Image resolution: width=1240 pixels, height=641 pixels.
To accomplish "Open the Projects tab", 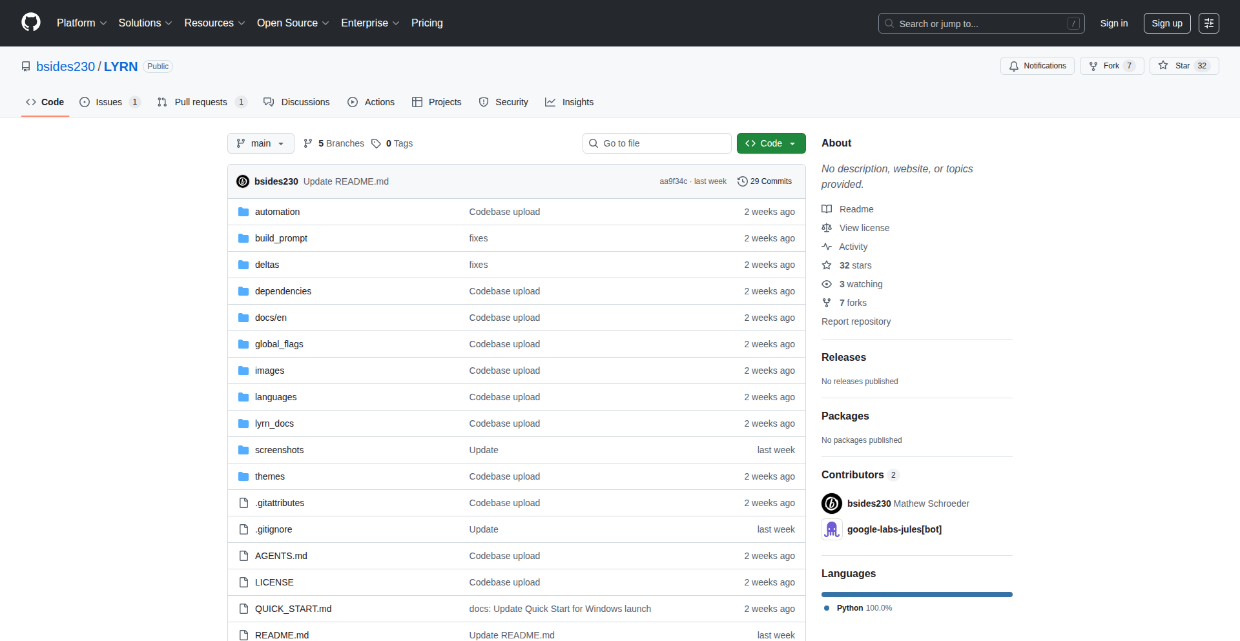I will pos(437,102).
